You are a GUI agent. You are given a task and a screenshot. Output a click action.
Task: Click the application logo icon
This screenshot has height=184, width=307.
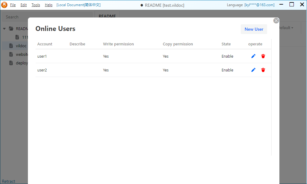4,5
